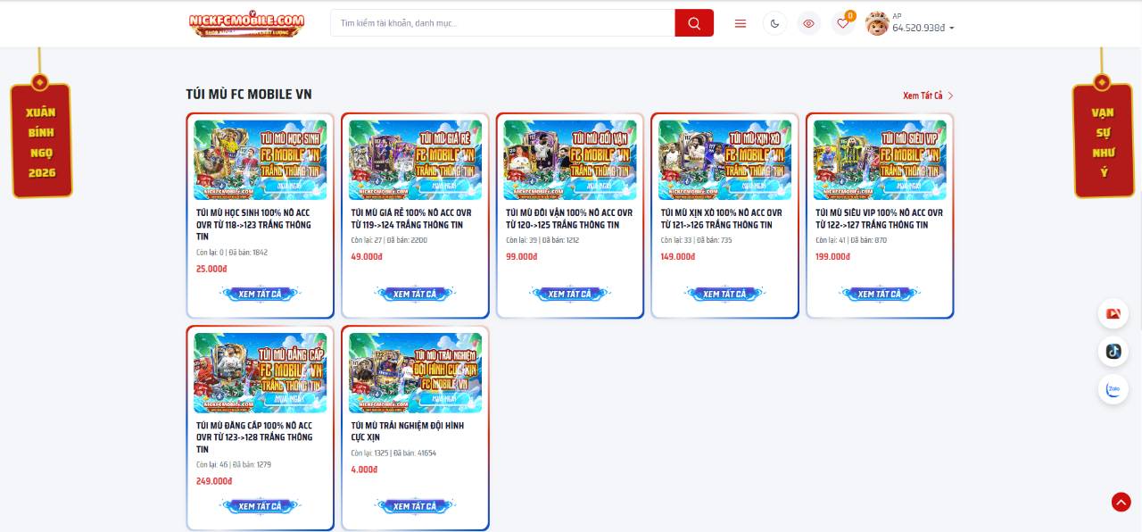Viewport: 1142px width, 532px height.
Task: Open the Túi Mù Đẳng Cấp thumbnail
Action: 260,372
